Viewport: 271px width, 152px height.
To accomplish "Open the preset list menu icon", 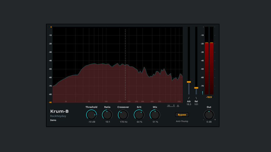I will coord(169,106).
